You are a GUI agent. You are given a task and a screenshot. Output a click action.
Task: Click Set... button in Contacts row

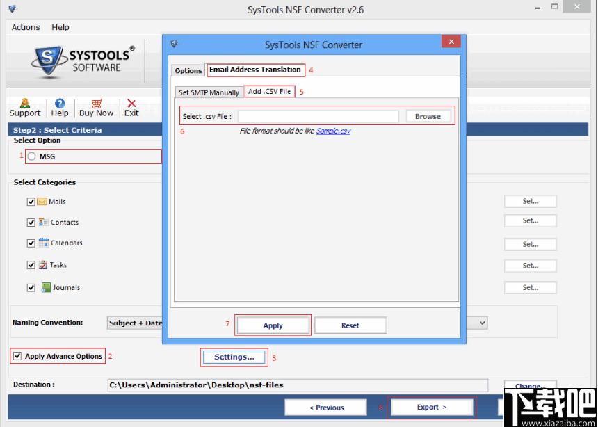(531, 220)
